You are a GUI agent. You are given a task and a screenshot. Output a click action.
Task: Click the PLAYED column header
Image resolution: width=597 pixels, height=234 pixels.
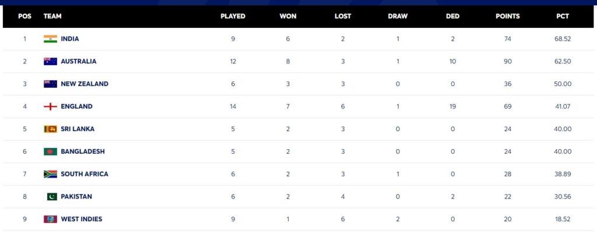233,16
